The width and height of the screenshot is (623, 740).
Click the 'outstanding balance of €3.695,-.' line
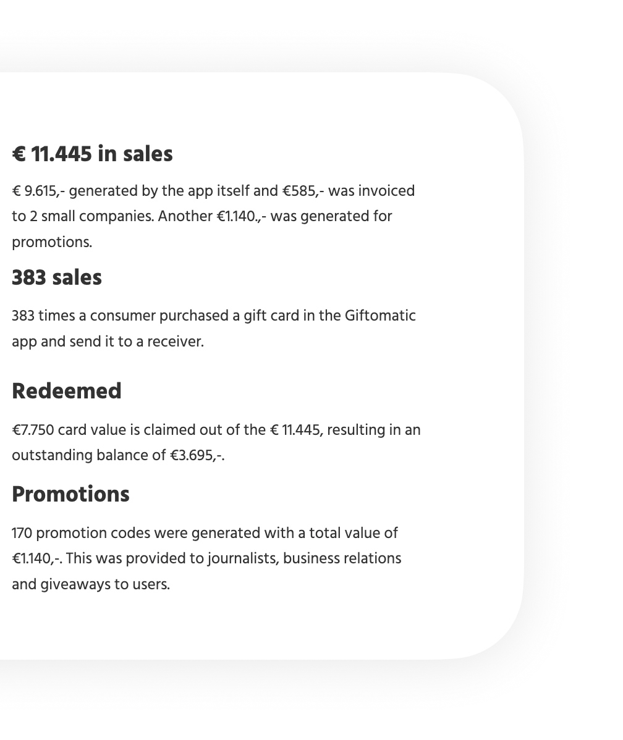click(118, 455)
